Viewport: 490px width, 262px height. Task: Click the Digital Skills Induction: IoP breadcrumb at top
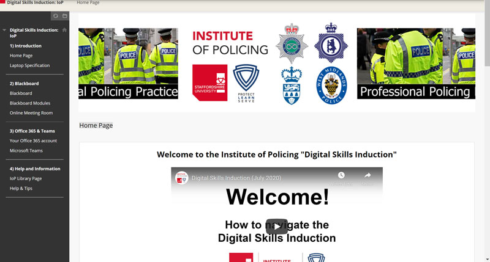click(35, 2)
